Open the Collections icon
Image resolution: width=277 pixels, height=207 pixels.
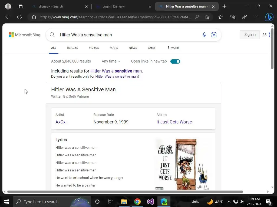coord(233,17)
